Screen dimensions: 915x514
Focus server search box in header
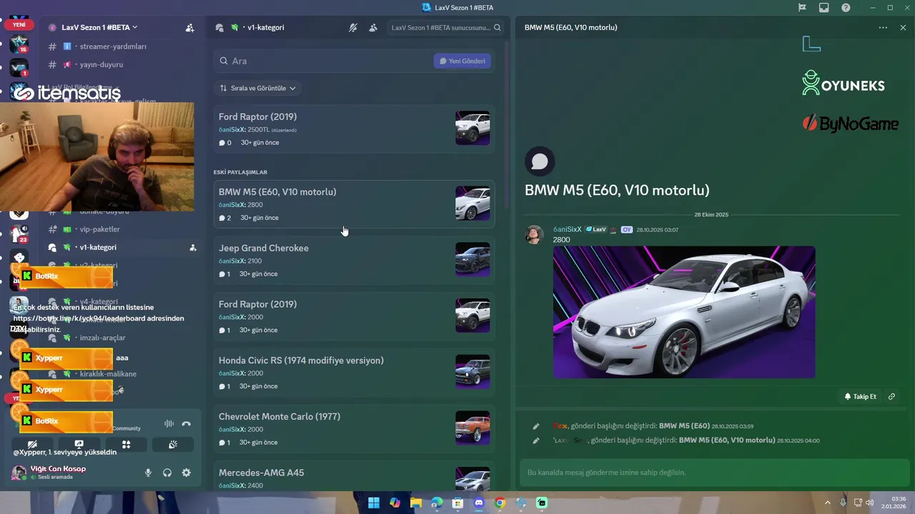point(445,28)
